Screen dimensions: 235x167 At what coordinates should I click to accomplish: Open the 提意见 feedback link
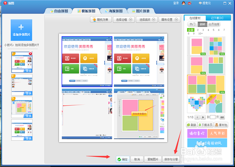click(x=205, y=3)
